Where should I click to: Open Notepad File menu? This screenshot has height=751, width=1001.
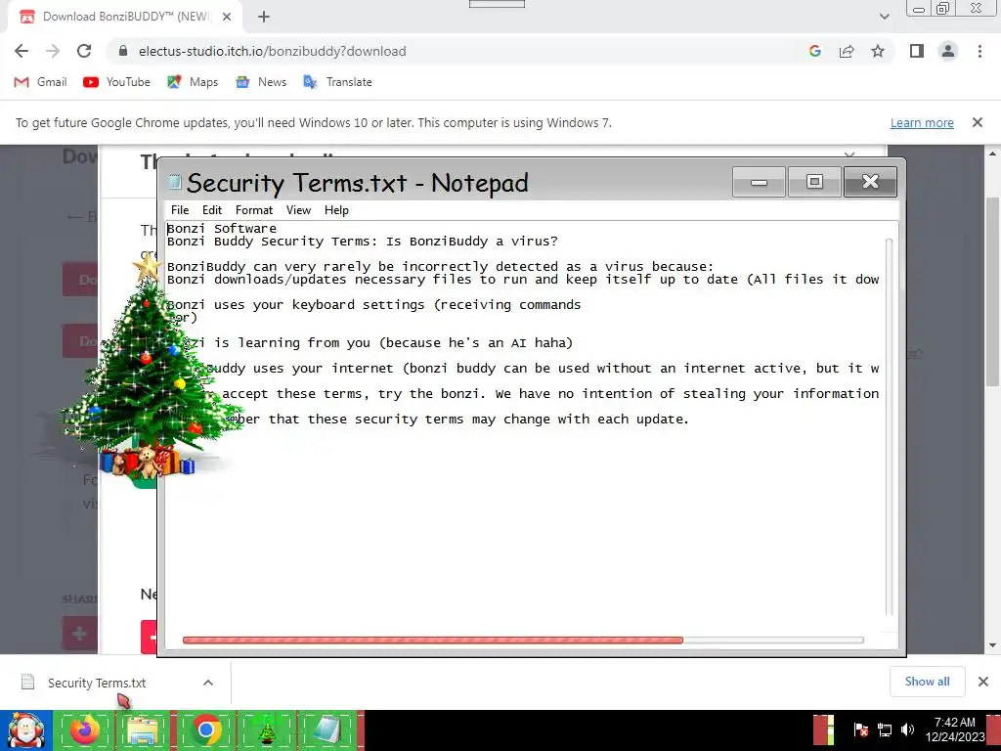click(180, 210)
